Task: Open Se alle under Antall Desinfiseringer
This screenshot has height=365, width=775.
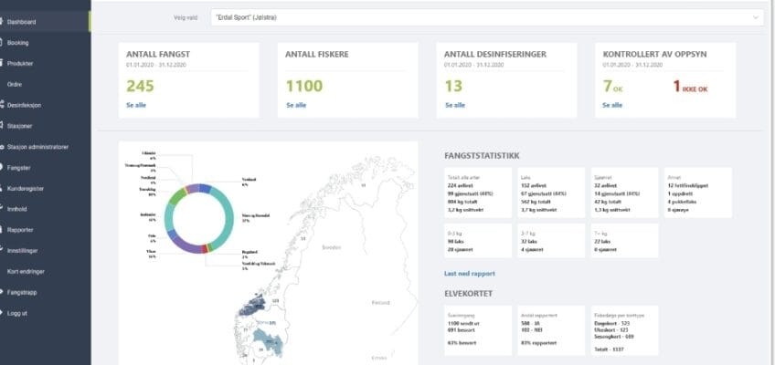Action: tap(454, 105)
